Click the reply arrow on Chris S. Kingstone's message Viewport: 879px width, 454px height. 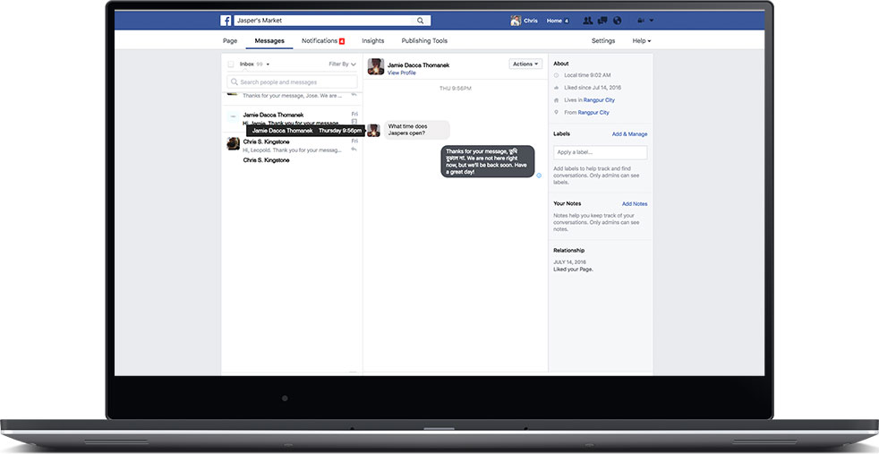point(354,149)
